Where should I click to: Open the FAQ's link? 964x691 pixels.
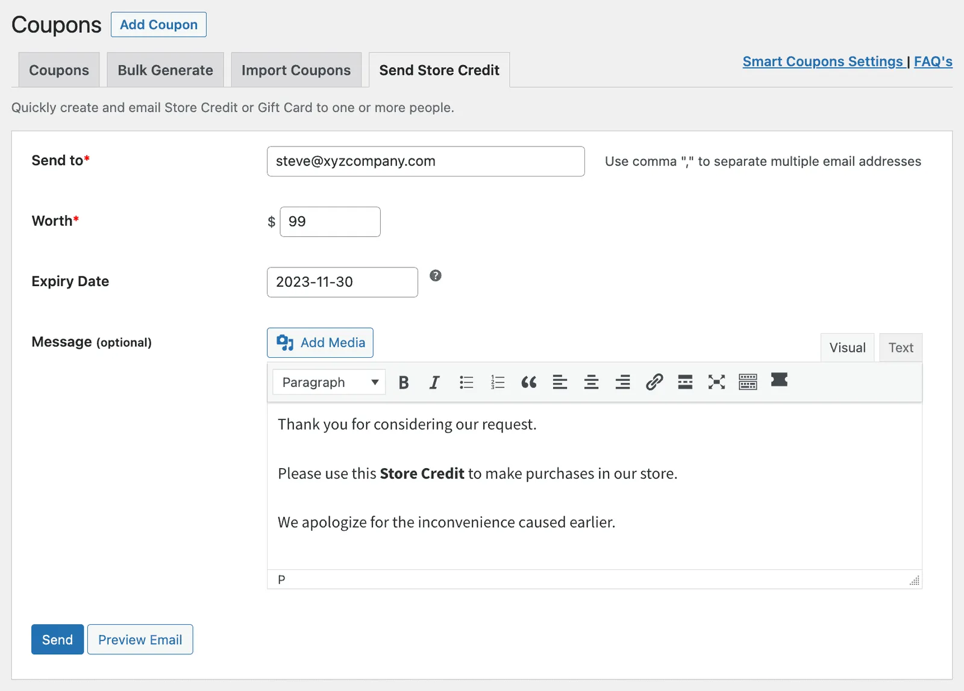[x=933, y=61]
